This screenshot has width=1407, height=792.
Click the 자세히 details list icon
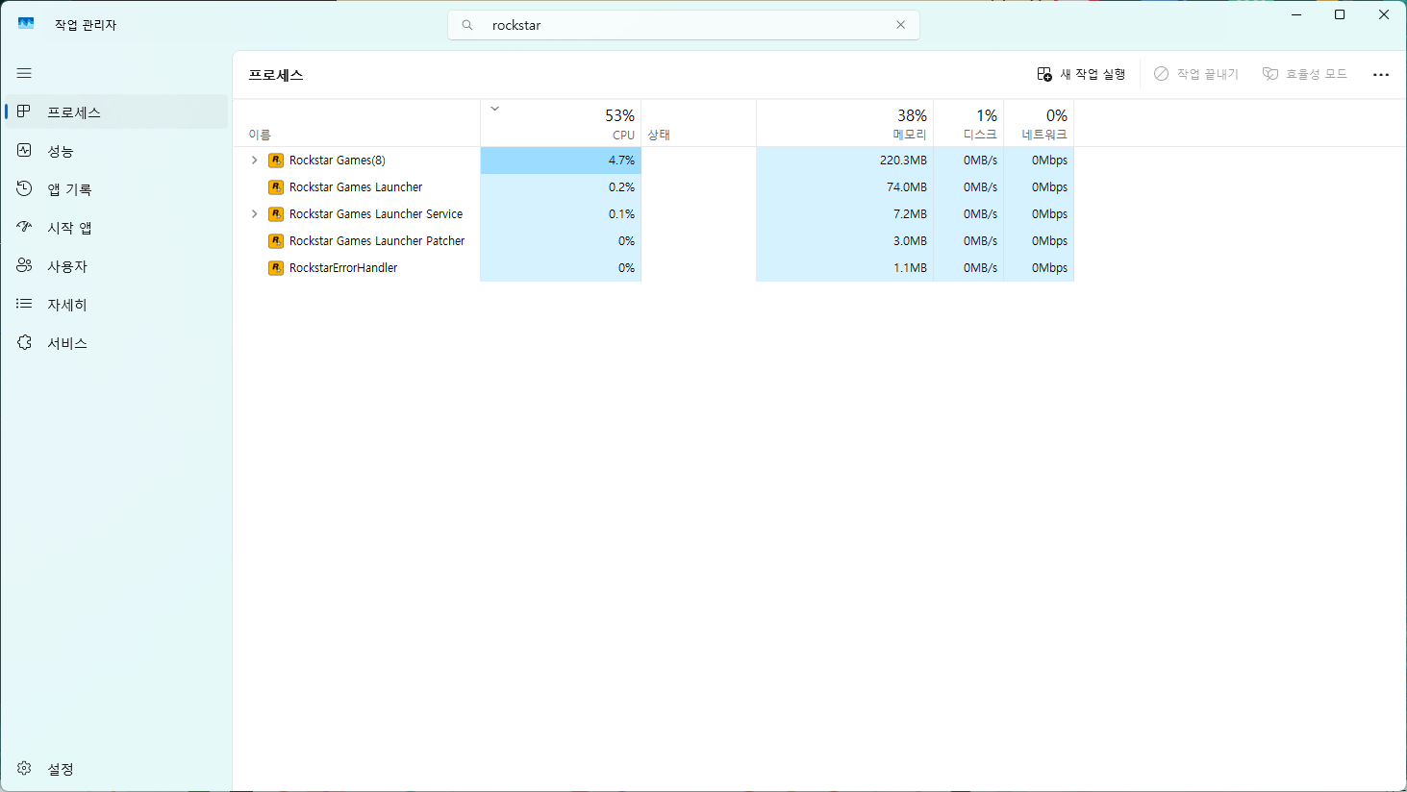point(25,305)
